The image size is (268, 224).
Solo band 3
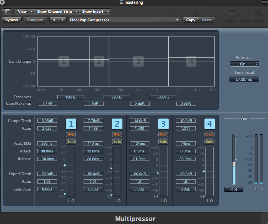pyautogui.click(x=163, y=142)
